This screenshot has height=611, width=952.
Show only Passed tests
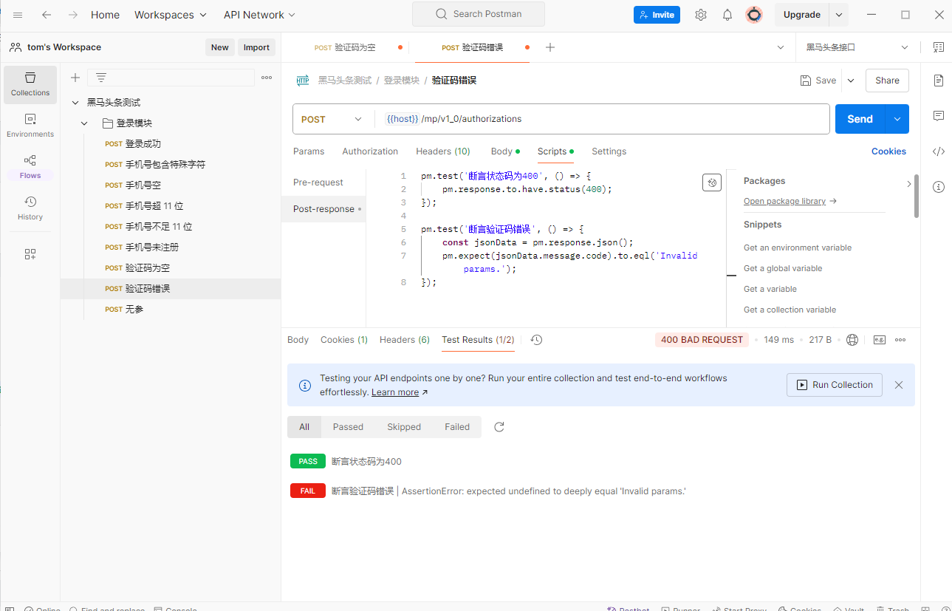point(348,427)
